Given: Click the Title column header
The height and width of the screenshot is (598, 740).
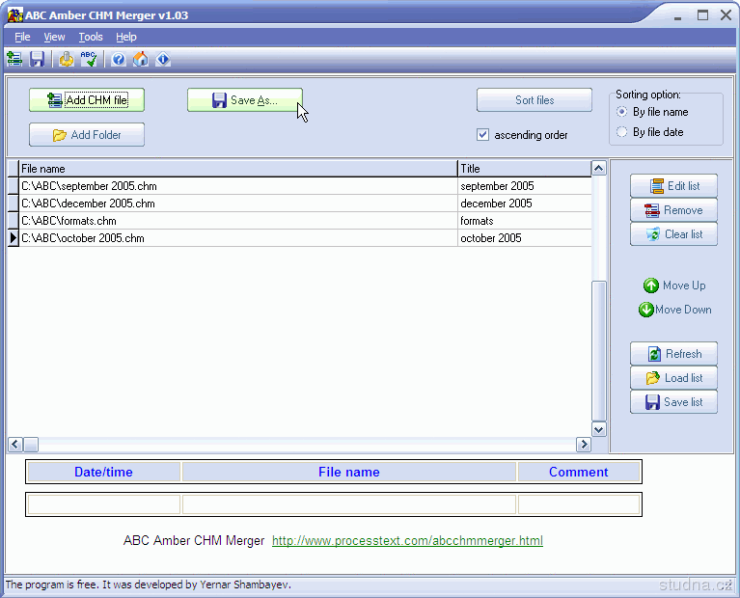Looking at the screenshot, I should click(x=521, y=169).
